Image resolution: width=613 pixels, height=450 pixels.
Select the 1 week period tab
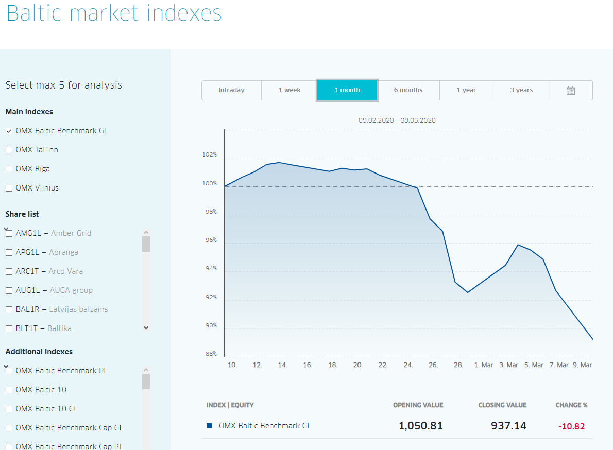point(290,90)
